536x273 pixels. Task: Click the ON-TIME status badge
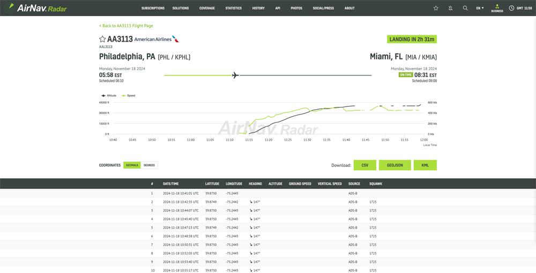tap(406, 75)
